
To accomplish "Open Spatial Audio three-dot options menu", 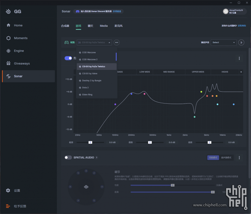I will click(239, 158).
